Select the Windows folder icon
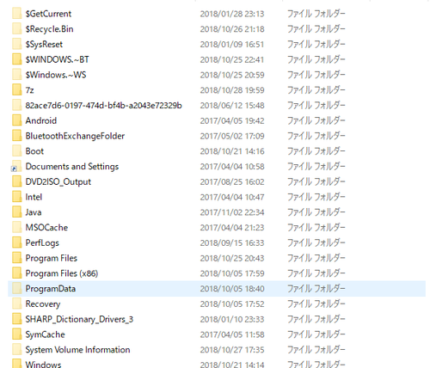This screenshot has width=430, height=368. coord(17,364)
